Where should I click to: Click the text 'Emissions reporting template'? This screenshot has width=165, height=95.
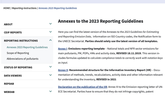86,49
